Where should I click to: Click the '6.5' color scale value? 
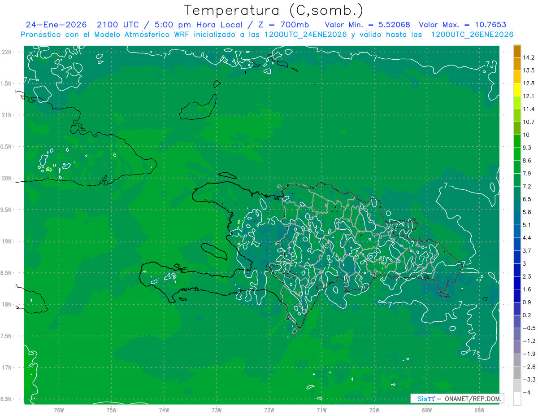click(527, 199)
